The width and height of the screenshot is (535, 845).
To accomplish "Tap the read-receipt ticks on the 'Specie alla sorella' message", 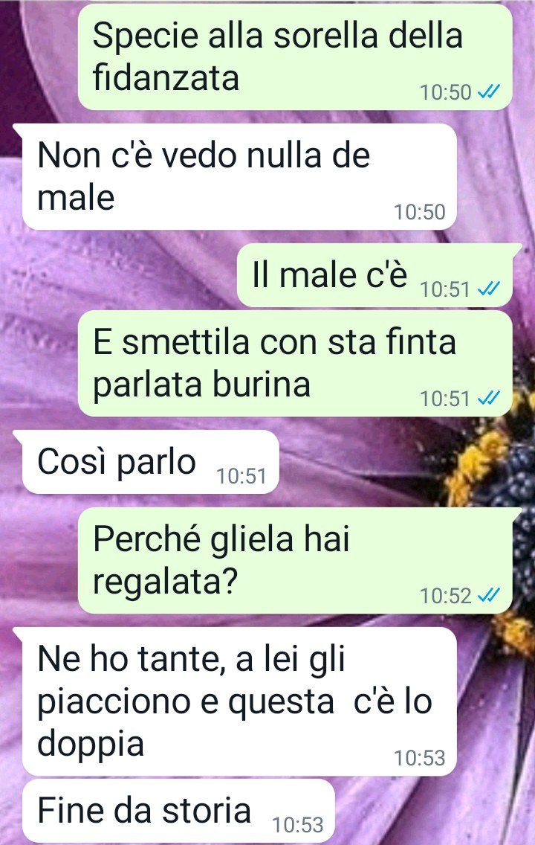I will click(x=489, y=92).
